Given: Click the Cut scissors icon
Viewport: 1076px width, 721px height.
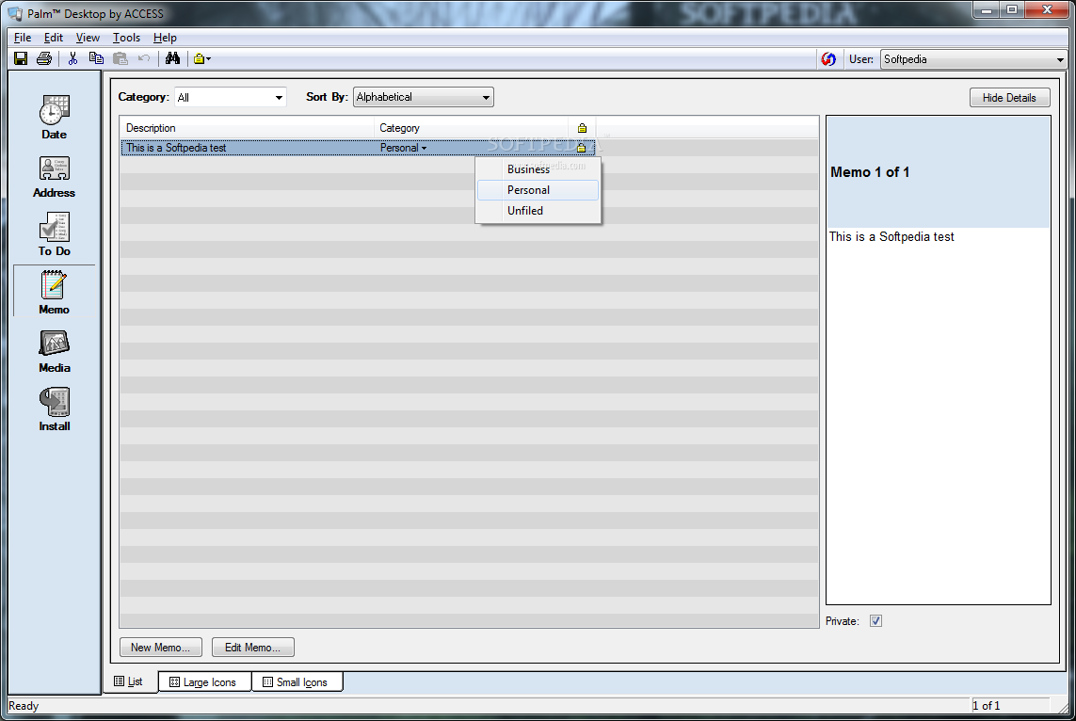Looking at the screenshot, I should (x=72, y=59).
